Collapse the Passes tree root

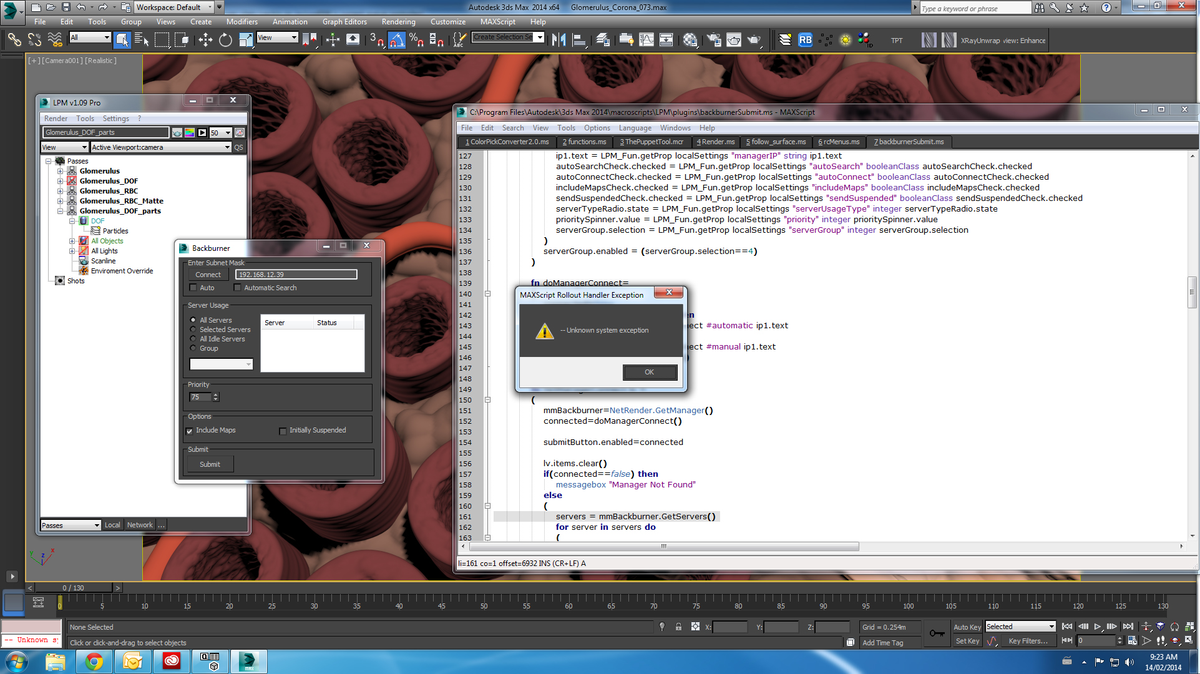[49, 161]
